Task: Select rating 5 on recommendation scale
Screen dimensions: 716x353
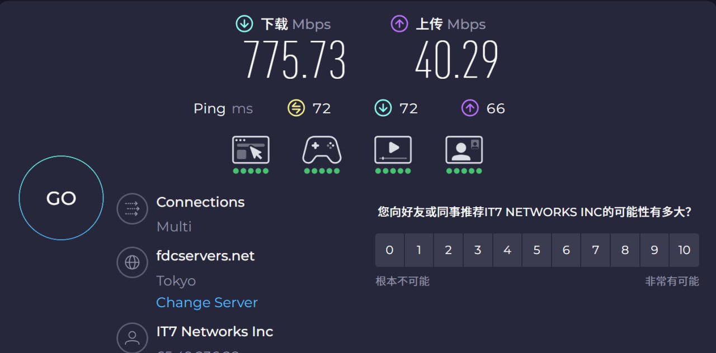Action: pos(536,250)
